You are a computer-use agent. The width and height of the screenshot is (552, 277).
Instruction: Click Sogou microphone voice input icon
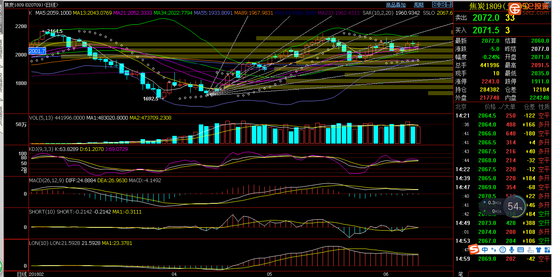pyautogui.click(x=511, y=249)
